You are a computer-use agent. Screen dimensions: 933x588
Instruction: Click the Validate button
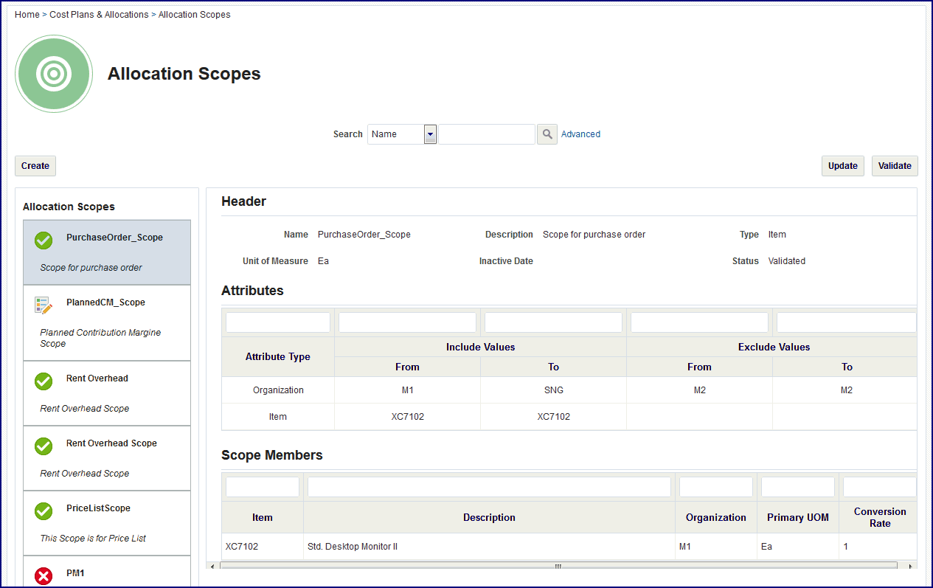(x=895, y=166)
